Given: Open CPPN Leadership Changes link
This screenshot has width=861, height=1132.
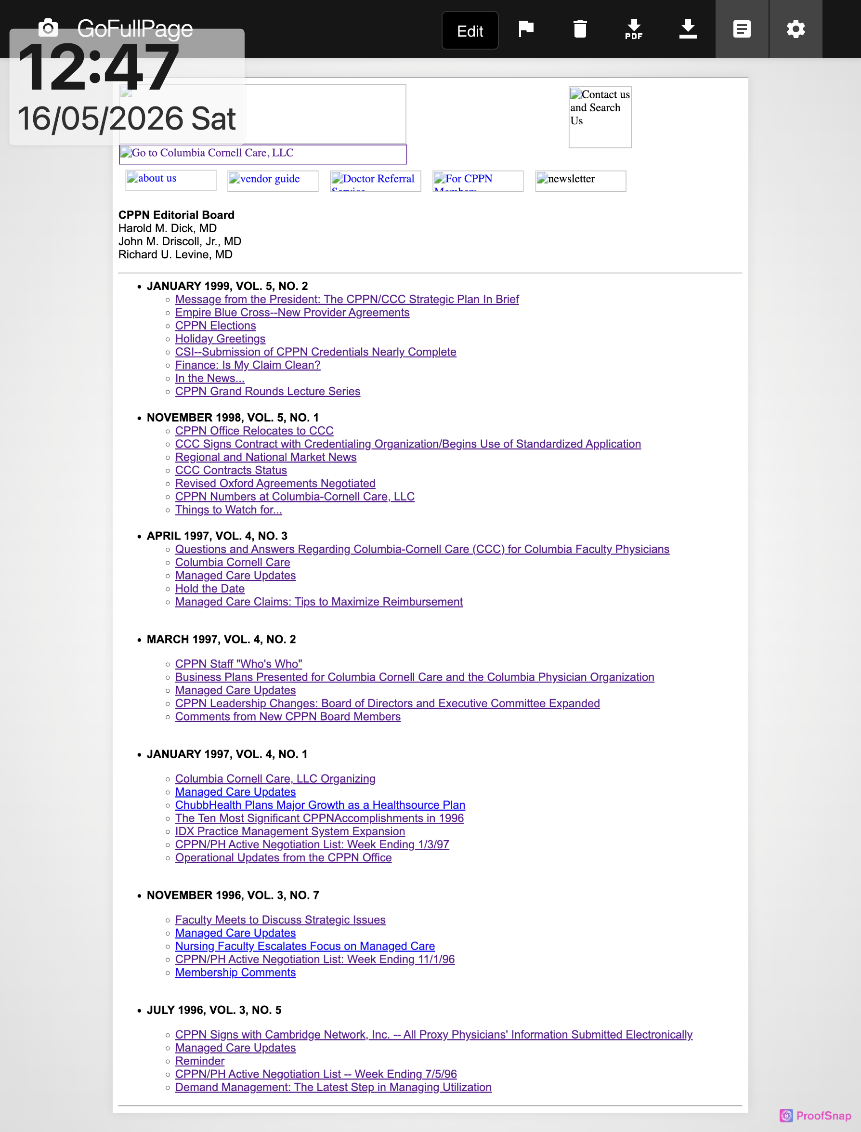Looking at the screenshot, I should [x=388, y=703].
